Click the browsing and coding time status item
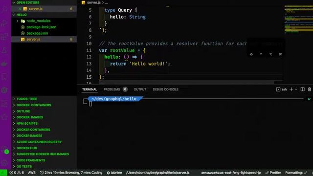313x176 pixels. (71, 173)
